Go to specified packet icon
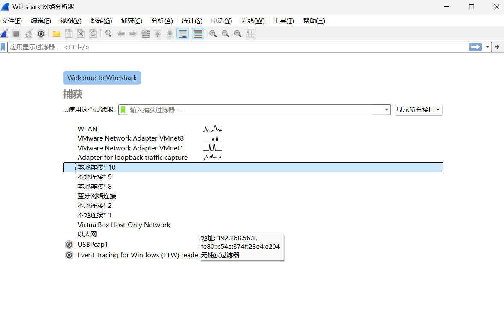The image size is (504, 311). point(146,34)
